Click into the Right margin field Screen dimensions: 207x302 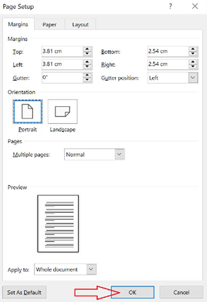pyautogui.click(x=168, y=64)
